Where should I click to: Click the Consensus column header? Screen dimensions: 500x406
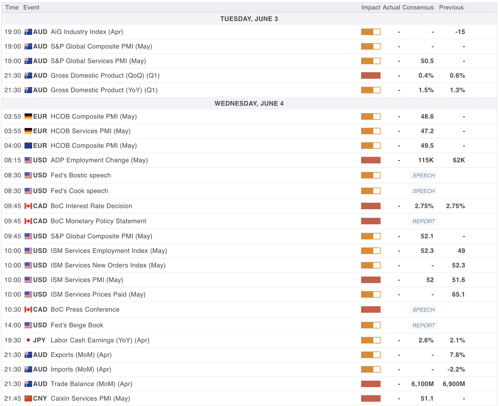click(418, 7)
